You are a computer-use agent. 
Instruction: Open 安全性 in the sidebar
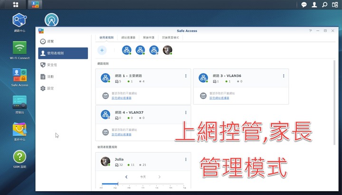tap(63, 65)
